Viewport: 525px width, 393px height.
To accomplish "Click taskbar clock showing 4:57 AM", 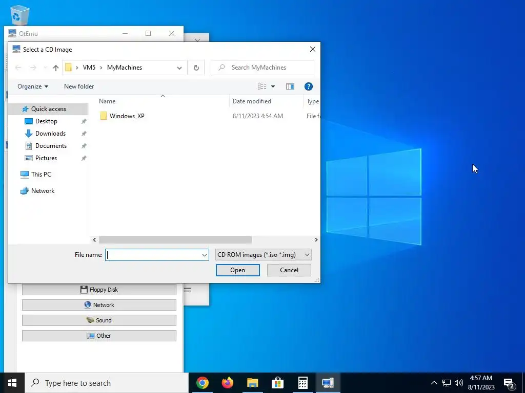I will (481, 383).
